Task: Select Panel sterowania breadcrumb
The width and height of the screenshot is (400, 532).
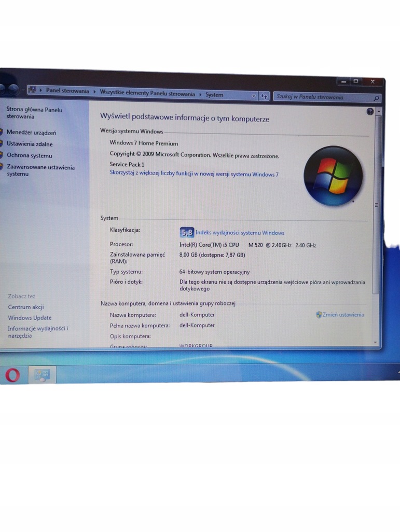Action: click(67, 90)
